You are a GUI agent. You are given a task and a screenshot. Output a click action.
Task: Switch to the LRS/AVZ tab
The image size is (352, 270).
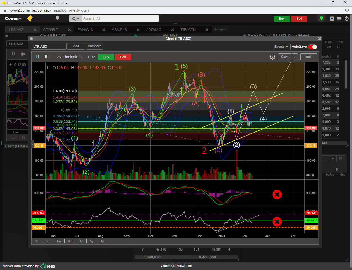16,30
